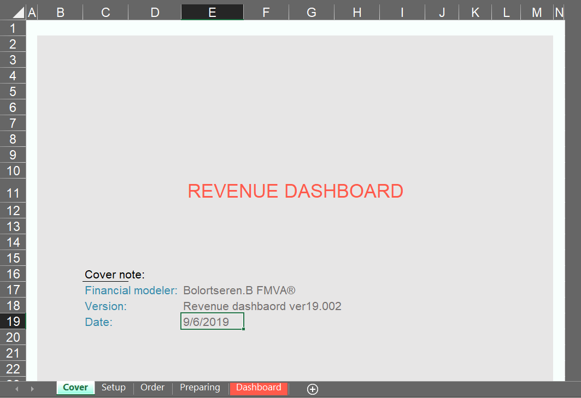Select row 14 header

coord(13,242)
